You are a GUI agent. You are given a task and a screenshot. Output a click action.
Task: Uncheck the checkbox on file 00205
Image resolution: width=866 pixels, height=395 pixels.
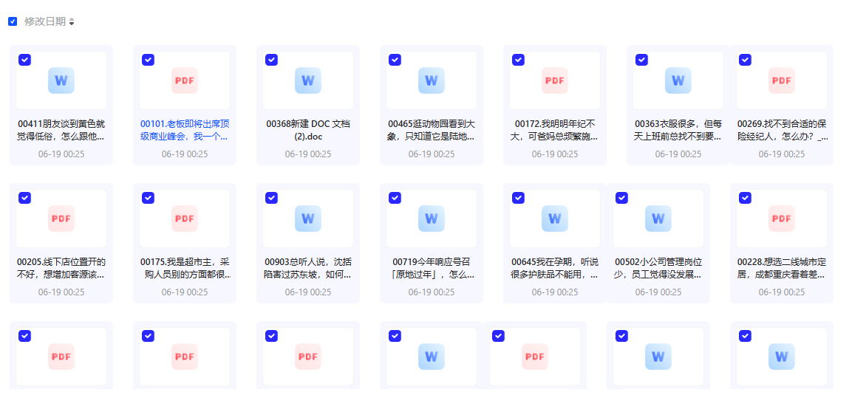click(x=24, y=198)
